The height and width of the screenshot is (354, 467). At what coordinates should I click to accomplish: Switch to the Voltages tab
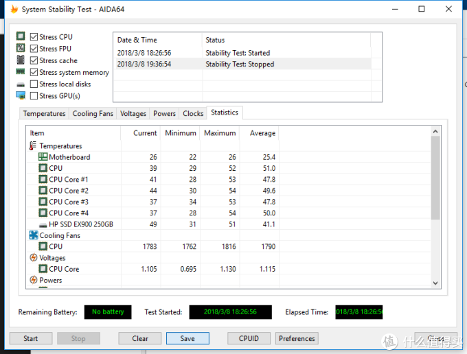(x=133, y=114)
